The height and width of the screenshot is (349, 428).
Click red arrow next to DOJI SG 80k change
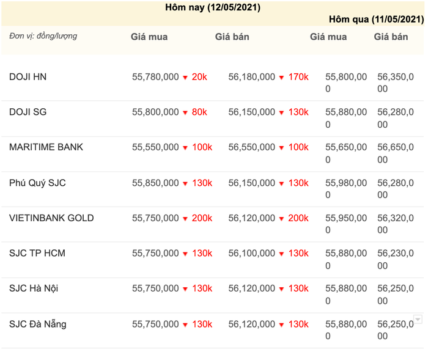(x=185, y=113)
